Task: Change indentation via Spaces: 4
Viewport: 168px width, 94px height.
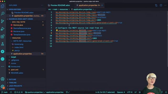Action: 121,92
